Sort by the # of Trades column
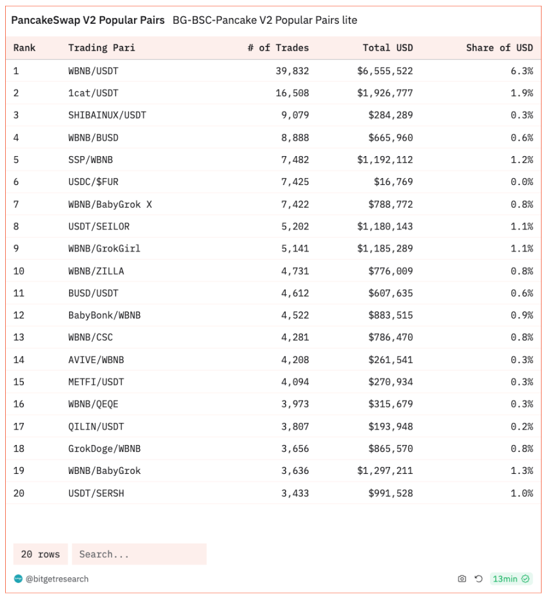This screenshot has height=601, width=548. (x=278, y=48)
